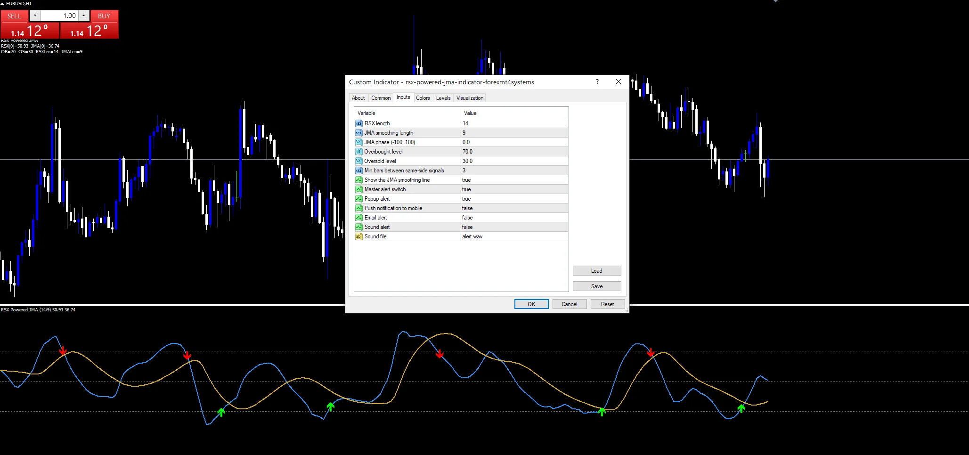Select Oversold level value 30.0
Viewport: 969px width, 455px height.
514,161
